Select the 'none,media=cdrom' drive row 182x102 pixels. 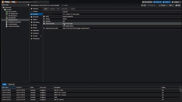(x=112, y=26)
